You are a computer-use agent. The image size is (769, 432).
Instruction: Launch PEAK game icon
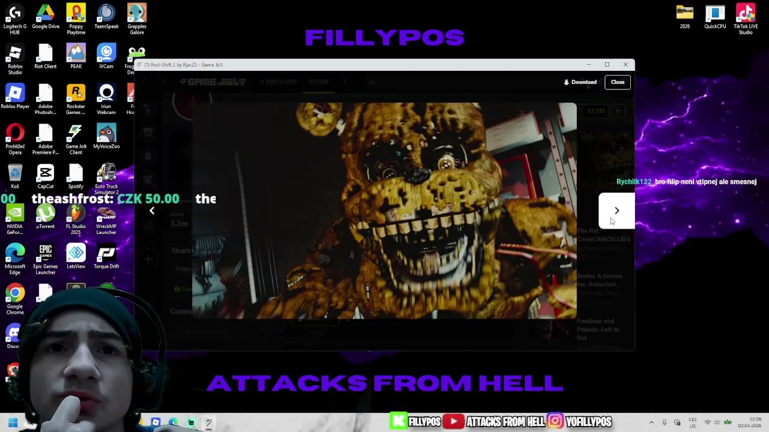tap(76, 57)
